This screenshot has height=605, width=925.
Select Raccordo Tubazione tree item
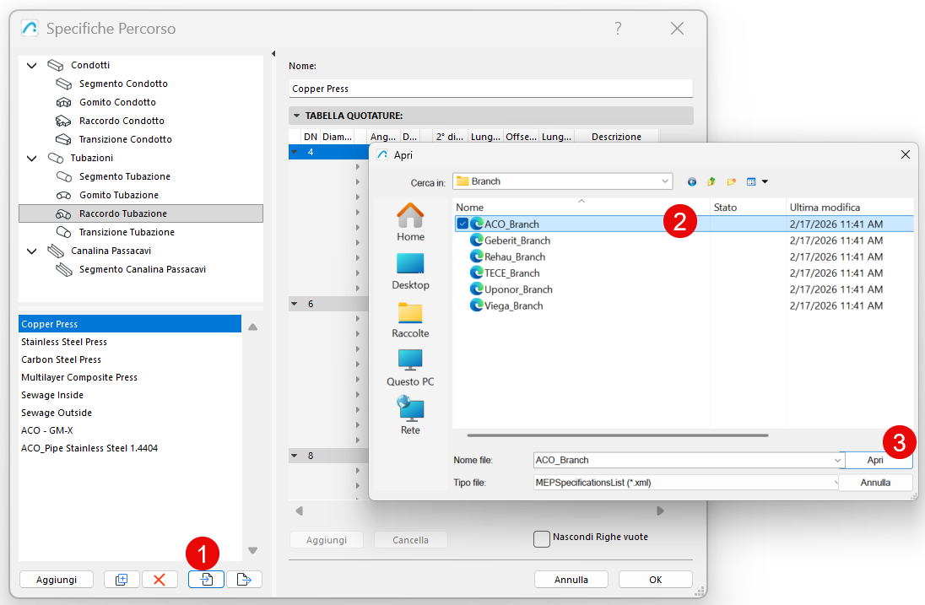tap(141, 213)
